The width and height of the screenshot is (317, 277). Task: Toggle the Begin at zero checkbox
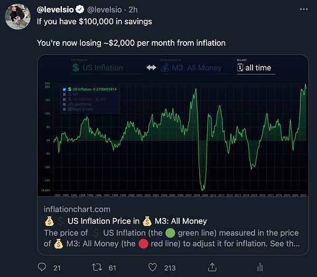pos(64,109)
